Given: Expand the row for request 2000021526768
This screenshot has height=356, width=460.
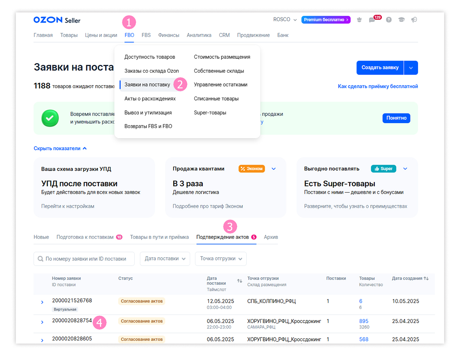Looking at the screenshot, I should click(42, 303).
